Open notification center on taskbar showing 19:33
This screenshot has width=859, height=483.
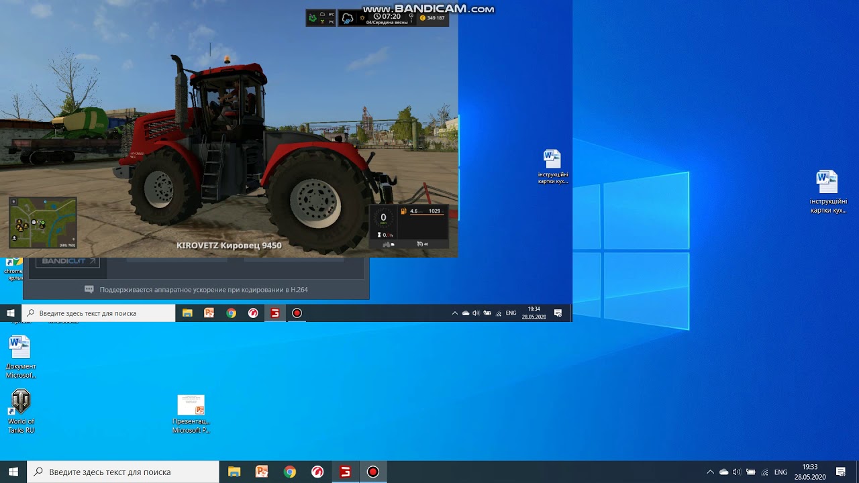[840, 472]
